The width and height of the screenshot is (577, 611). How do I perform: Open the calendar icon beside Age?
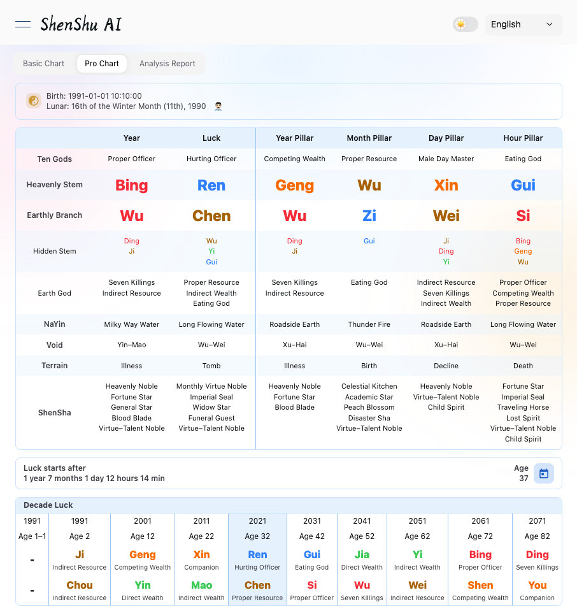click(x=543, y=473)
